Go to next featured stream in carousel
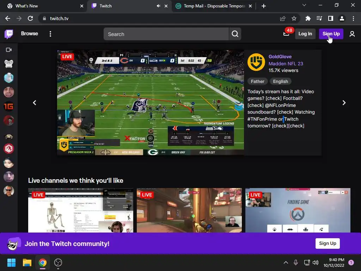Screen dimensions: 361x271 [x=344, y=103]
